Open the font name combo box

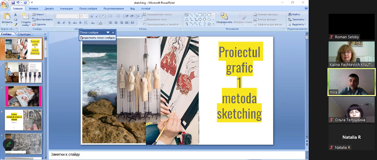pyautogui.click(x=68, y=16)
